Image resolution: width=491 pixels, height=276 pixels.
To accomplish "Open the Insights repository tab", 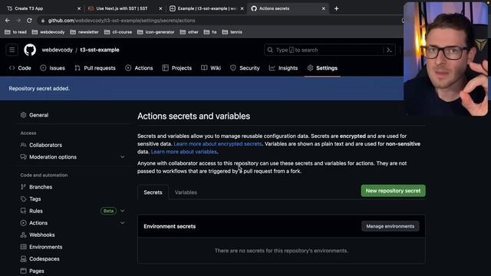I will point(283,68).
